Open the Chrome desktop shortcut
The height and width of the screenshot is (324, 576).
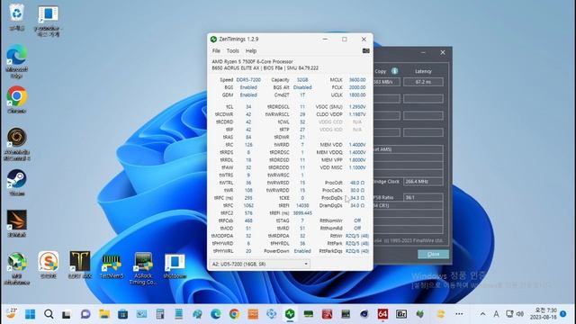[x=16, y=100]
